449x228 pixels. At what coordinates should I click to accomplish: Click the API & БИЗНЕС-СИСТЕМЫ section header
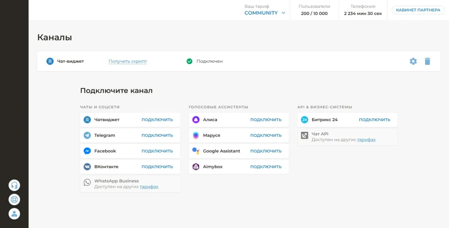[325, 107]
